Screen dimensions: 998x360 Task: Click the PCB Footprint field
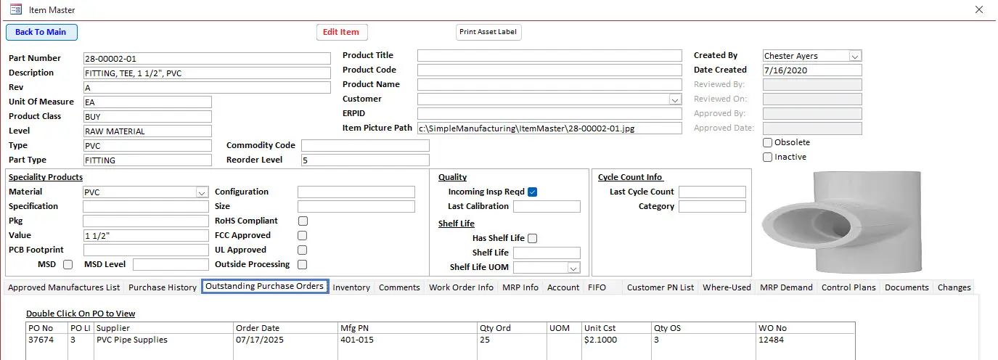tap(145, 250)
